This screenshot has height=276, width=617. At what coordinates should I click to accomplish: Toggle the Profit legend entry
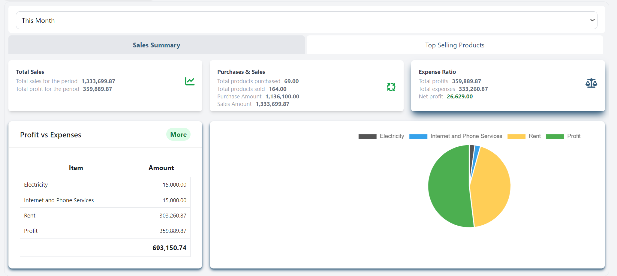pyautogui.click(x=573, y=136)
